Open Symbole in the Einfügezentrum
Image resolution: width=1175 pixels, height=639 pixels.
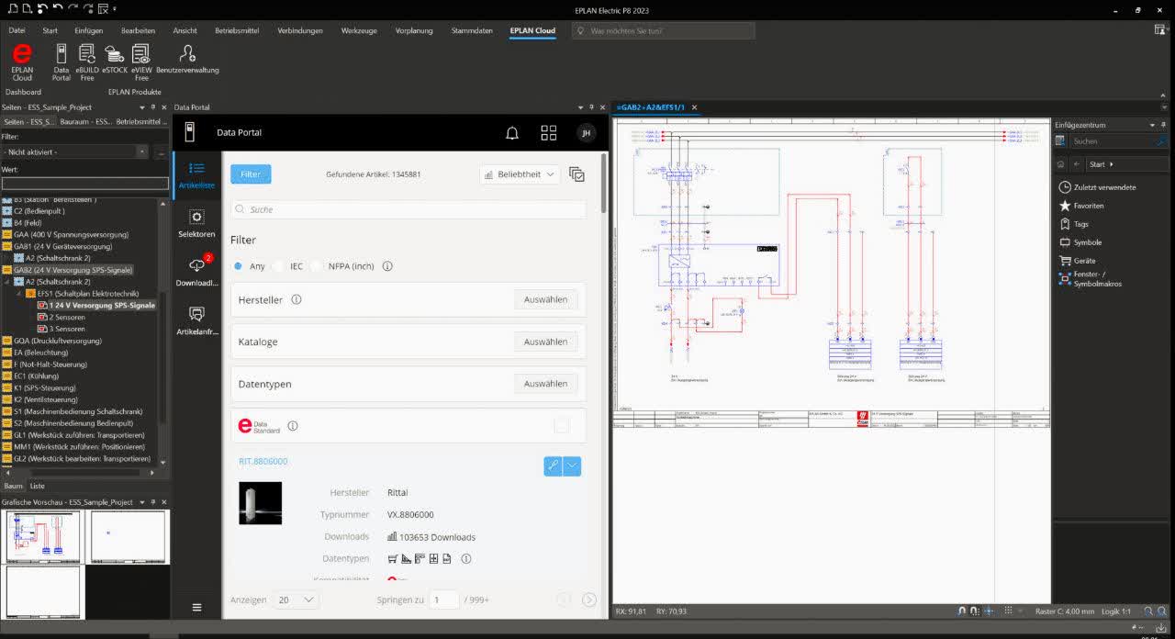pos(1080,242)
